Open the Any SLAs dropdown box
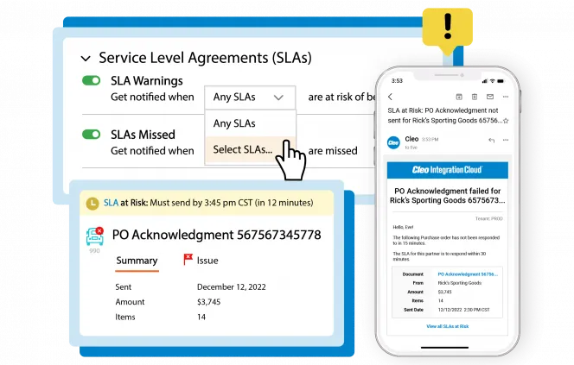 (250, 98)
